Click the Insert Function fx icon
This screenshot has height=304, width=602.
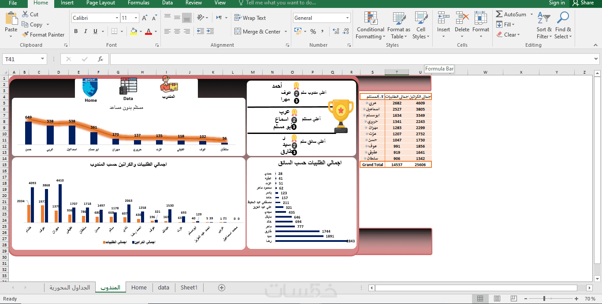100,59
